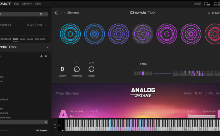Step layer A sound with arrows near Razor Swell
This screenshot has width=220, height=136.
tap(92, 111)
